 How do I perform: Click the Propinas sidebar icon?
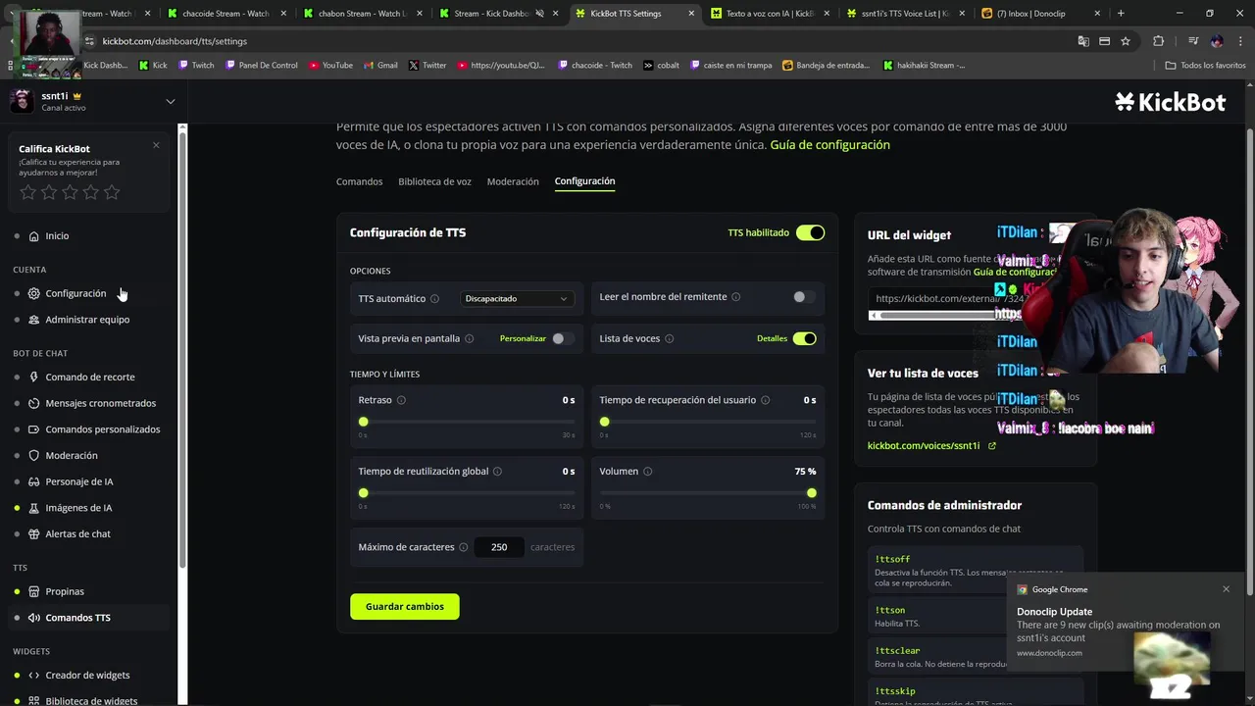point(34,591)
